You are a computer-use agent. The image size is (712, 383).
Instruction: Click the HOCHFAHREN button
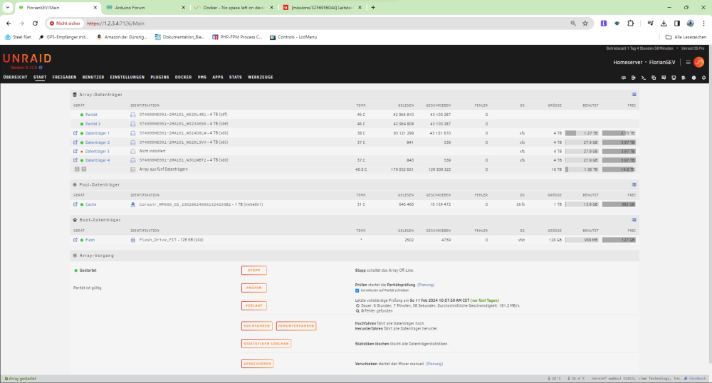[x=257, y=326]
